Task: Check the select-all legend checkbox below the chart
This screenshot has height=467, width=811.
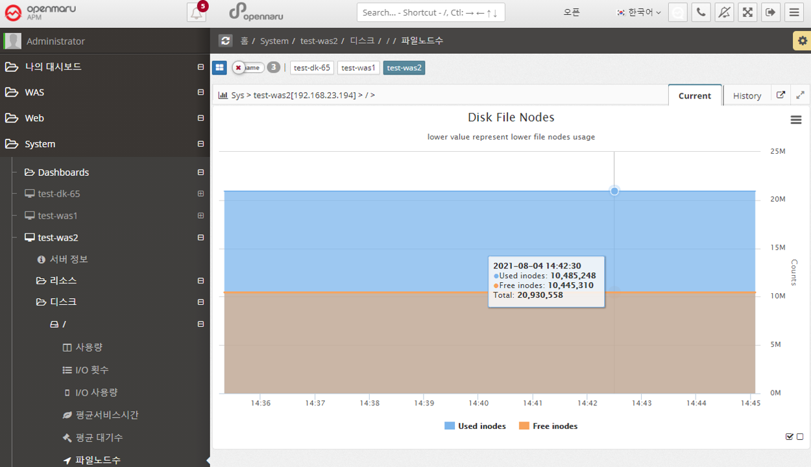Action: (x=789, y=437)
